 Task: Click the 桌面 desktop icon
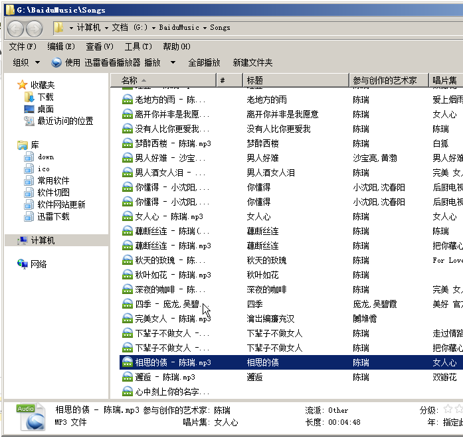(x=29, y=109)
